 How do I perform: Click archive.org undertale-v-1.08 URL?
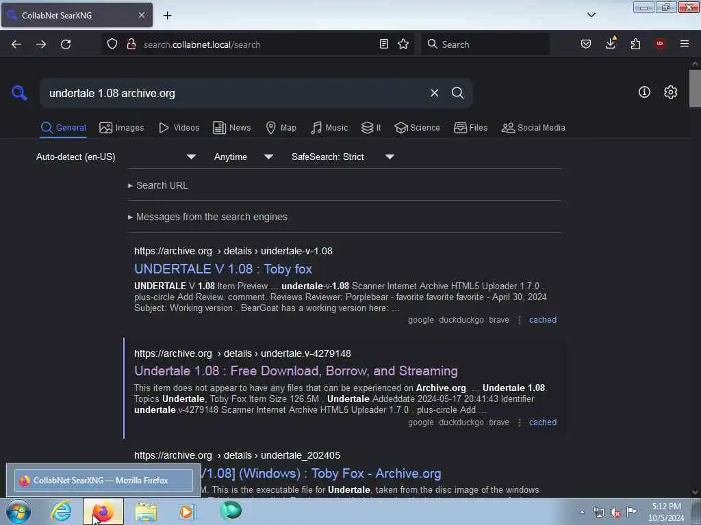click(233, 251)
